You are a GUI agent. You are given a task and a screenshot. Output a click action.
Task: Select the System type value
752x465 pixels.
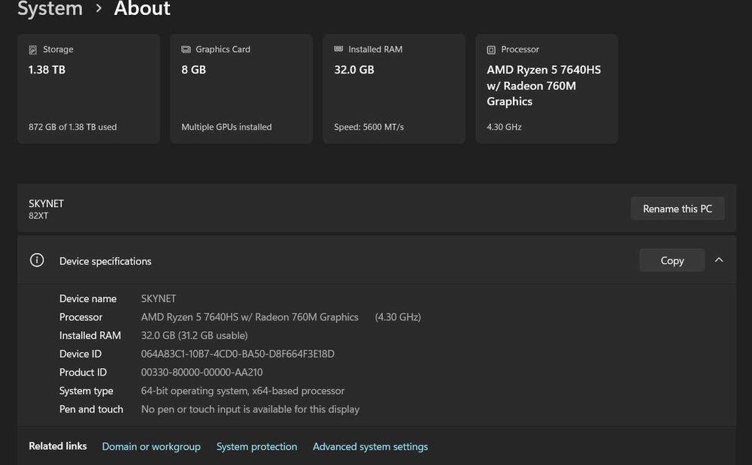243,391
